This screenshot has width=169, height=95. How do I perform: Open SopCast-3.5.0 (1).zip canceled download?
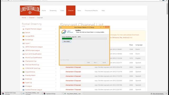point(11,93)
